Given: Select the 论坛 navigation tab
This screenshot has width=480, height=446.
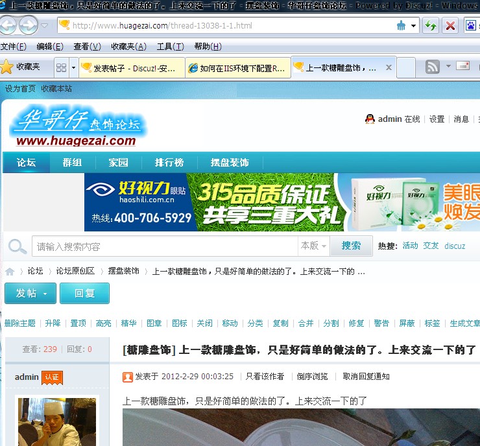Looking at the screenshot, I should 27,163.
